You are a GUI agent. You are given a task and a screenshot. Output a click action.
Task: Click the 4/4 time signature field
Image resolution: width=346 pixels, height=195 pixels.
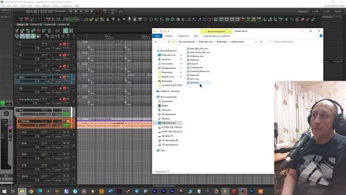(x=121, y=11)
